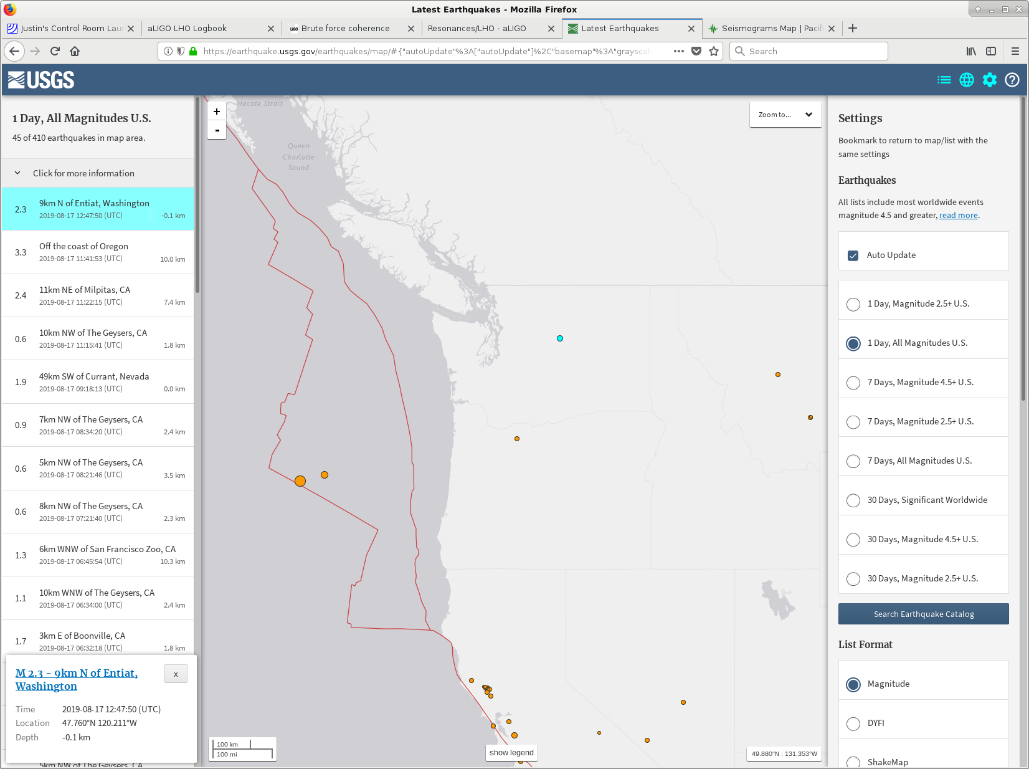Open M 2.3 Entiat, Washington event link

(77, 679)
